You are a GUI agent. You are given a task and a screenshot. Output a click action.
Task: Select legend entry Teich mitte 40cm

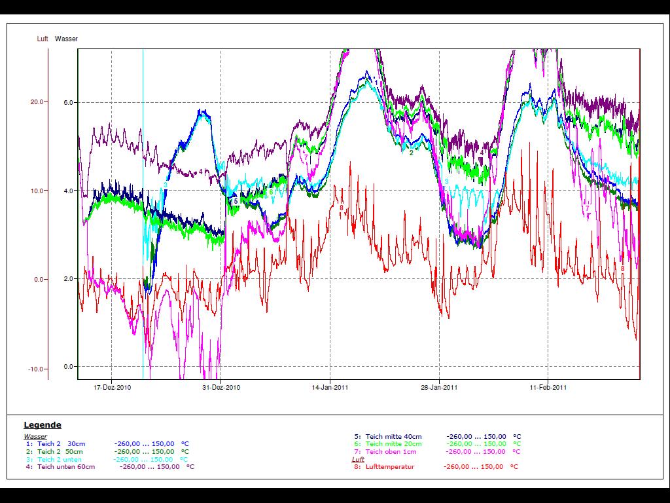393,436
